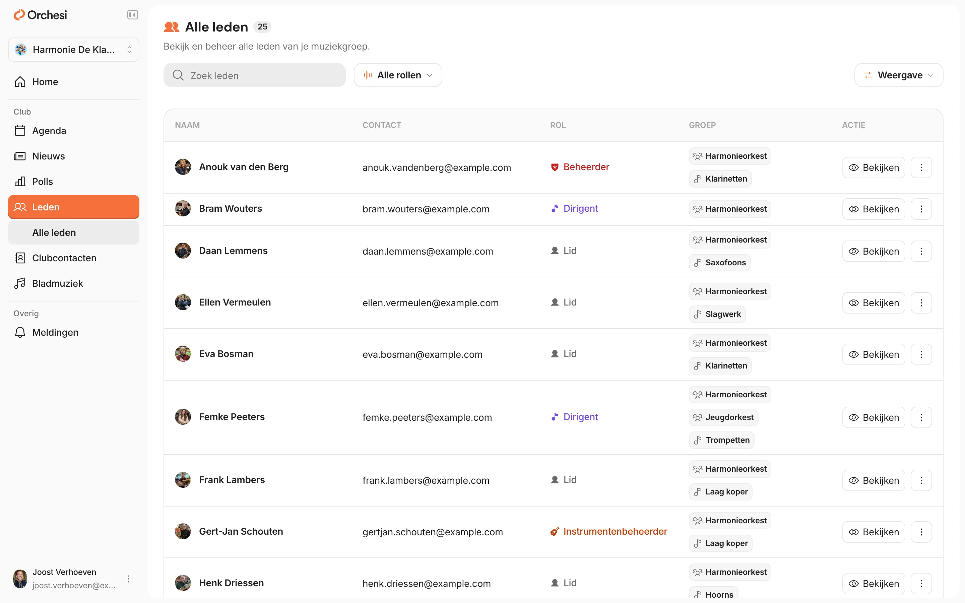Open Bladmuziek in the sidebar
This screenshot has height=603, width=965.
(74, 283)
